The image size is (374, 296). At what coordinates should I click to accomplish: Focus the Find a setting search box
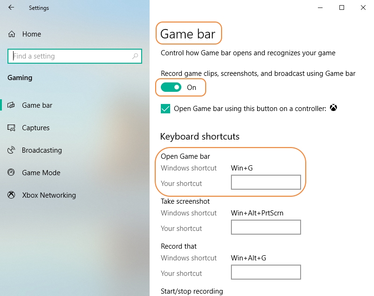coord(75,56)
